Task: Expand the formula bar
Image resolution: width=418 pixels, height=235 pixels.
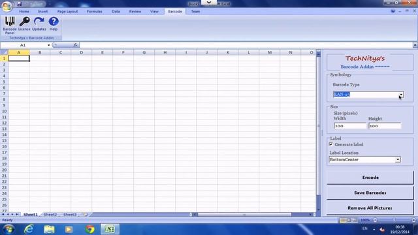Action: (415, 45)
